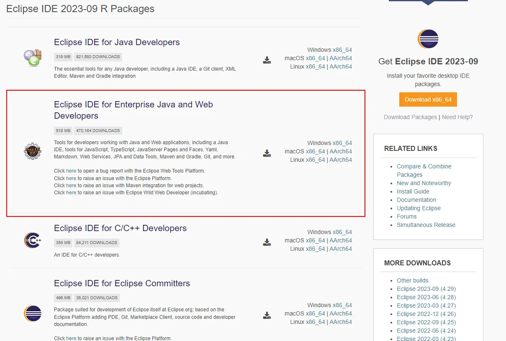506x341 pixels.
Task: Click the Eclipse logo above Get Eclipse IDE
Action: tap(428, 39)
